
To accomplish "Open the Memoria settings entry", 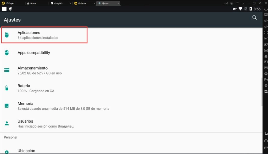I will [131, 106].
